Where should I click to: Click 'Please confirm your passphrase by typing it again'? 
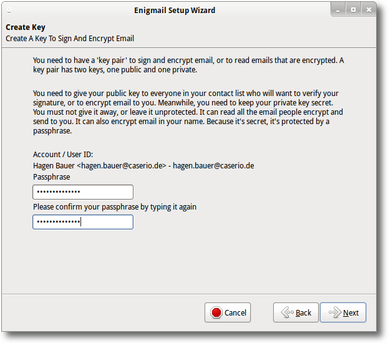[115, 206]
